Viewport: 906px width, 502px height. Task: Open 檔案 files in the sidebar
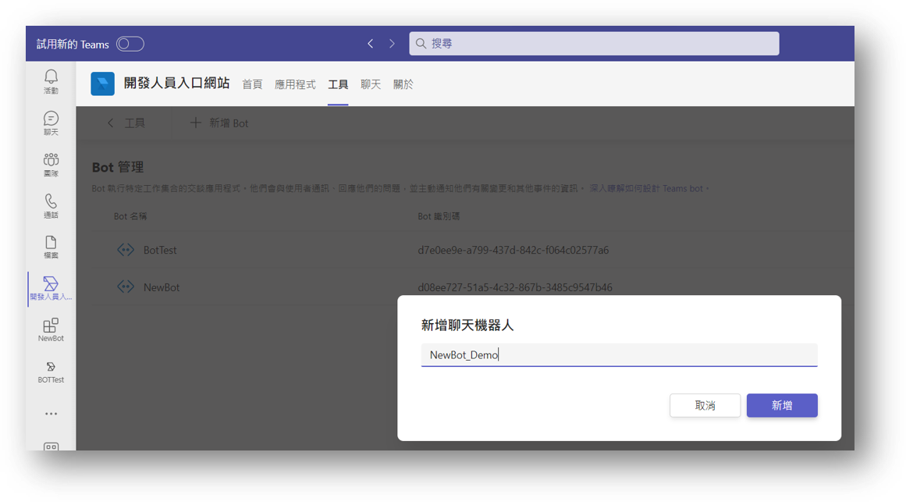pyautogui.click(x=51, y=247)
